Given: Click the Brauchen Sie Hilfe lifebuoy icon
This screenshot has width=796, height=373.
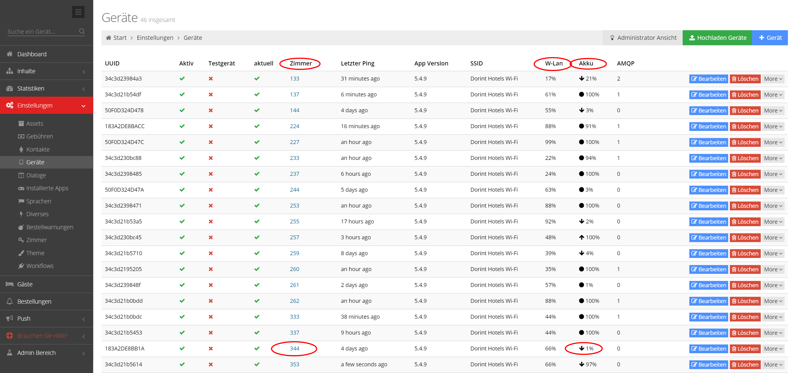Looking at the screenshot, I should (9, 336).
